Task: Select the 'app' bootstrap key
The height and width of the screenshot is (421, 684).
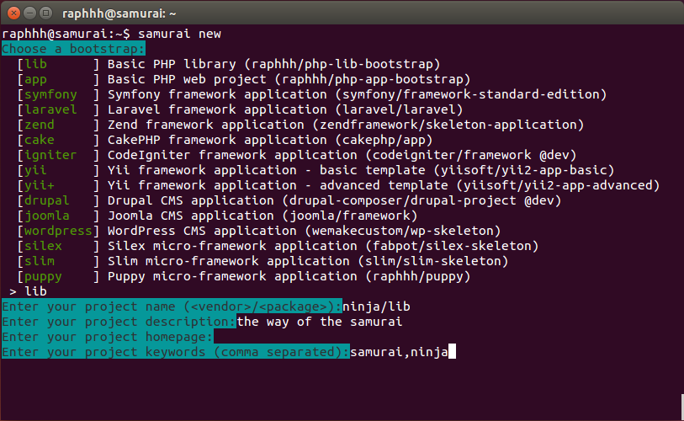Action: point(35,79)
